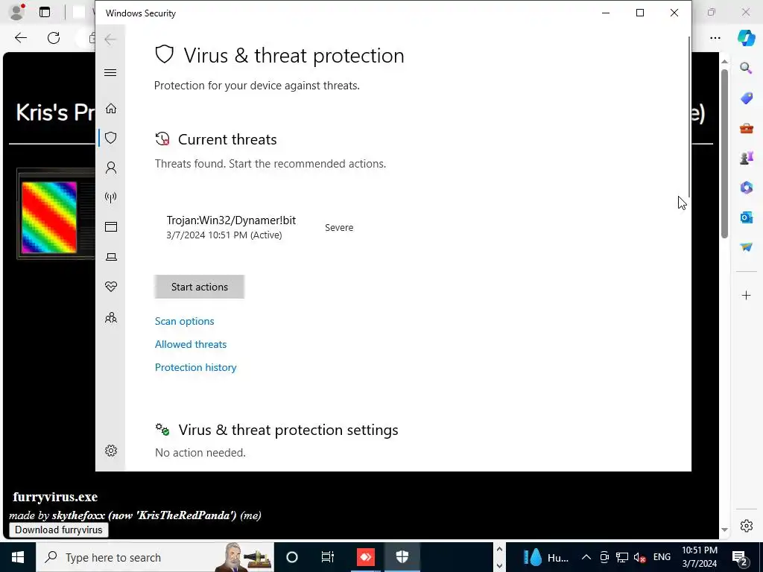
Task: Click the taskbar search box
Action: [155, 557]
